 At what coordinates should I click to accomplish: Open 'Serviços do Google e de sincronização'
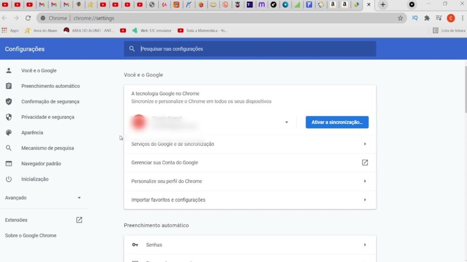pyautogui.click(x=250, y=144)
